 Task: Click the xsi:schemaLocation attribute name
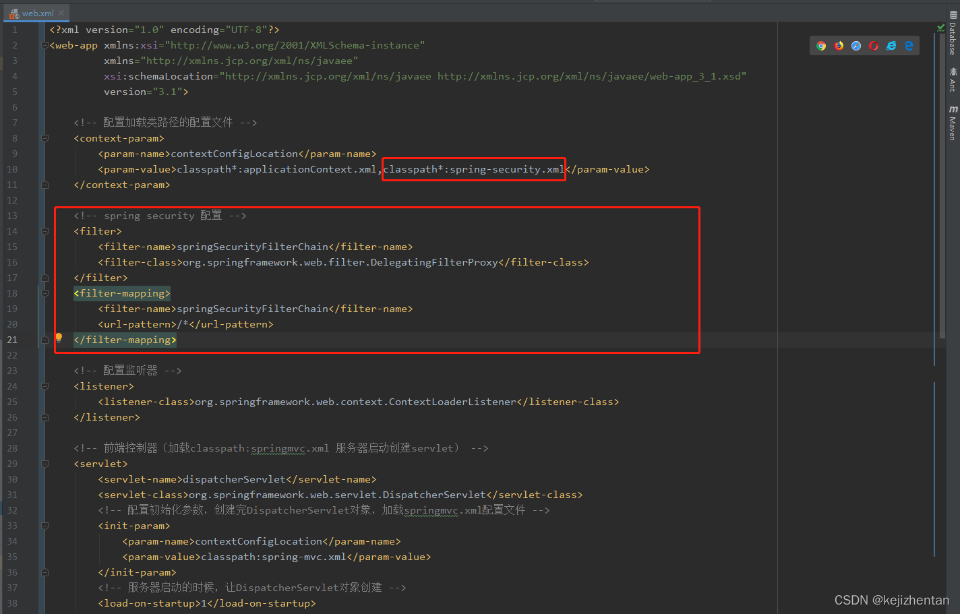[x=158, y=76]
